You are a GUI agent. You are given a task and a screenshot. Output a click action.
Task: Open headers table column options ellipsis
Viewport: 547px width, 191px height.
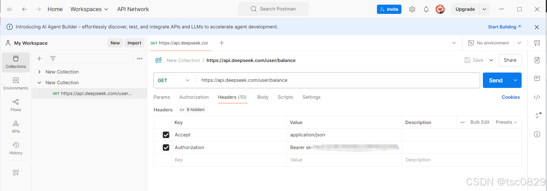[462, 122]
